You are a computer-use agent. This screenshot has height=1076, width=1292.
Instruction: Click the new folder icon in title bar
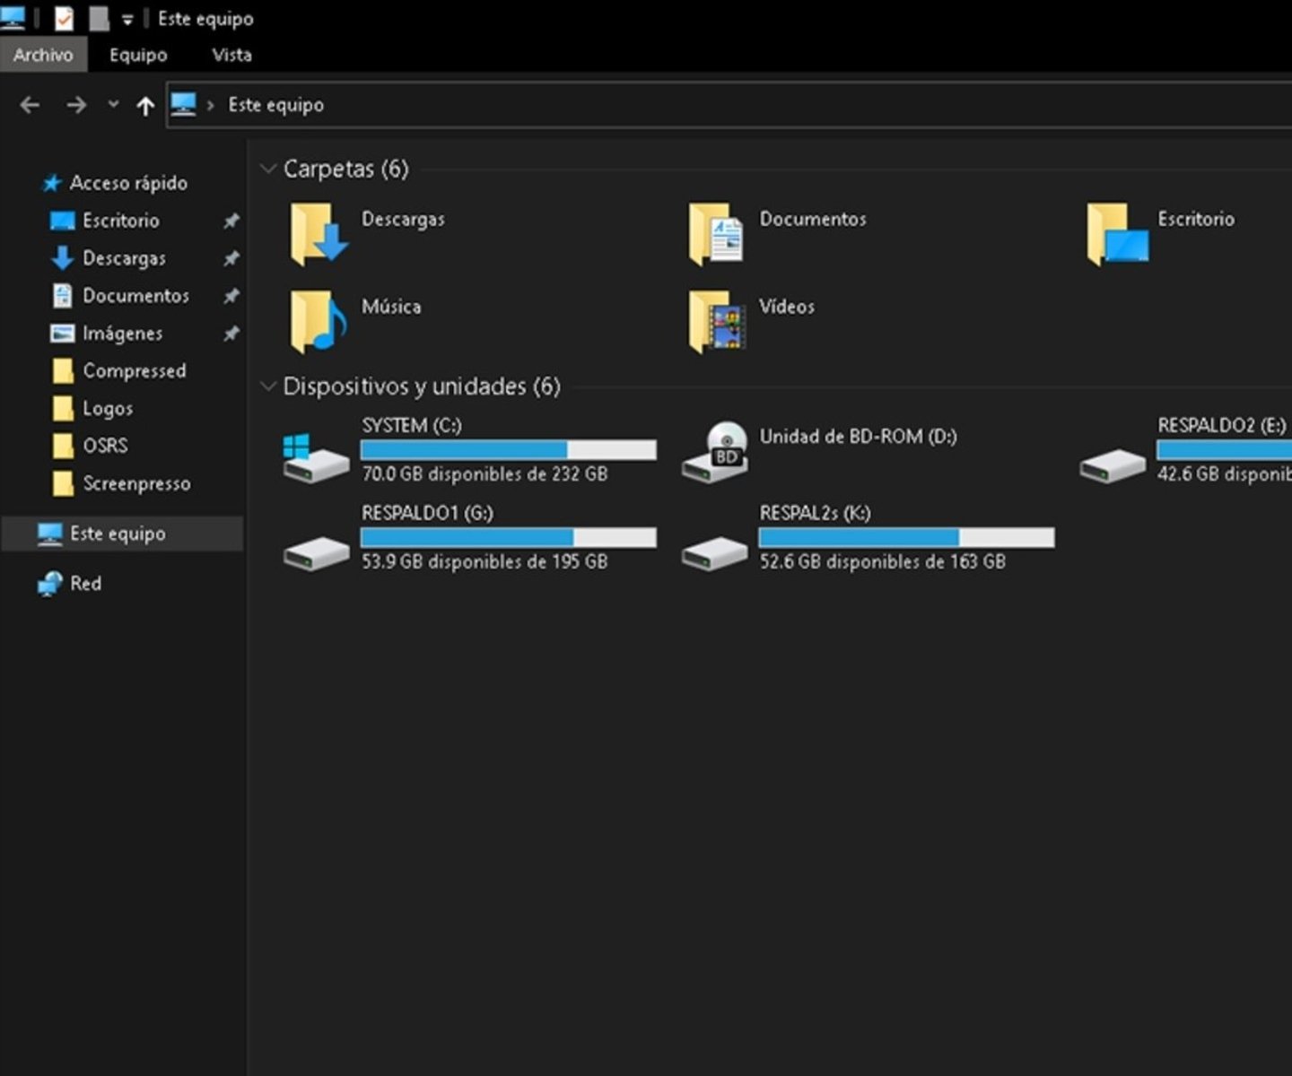99,18
